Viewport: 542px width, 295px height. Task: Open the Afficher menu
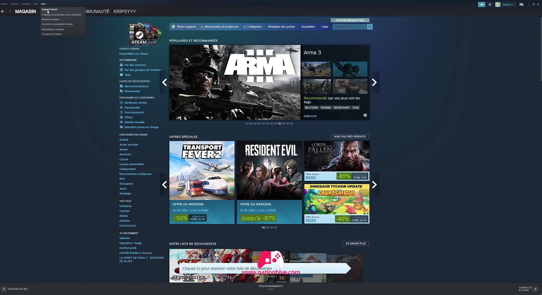click(14, 4)
